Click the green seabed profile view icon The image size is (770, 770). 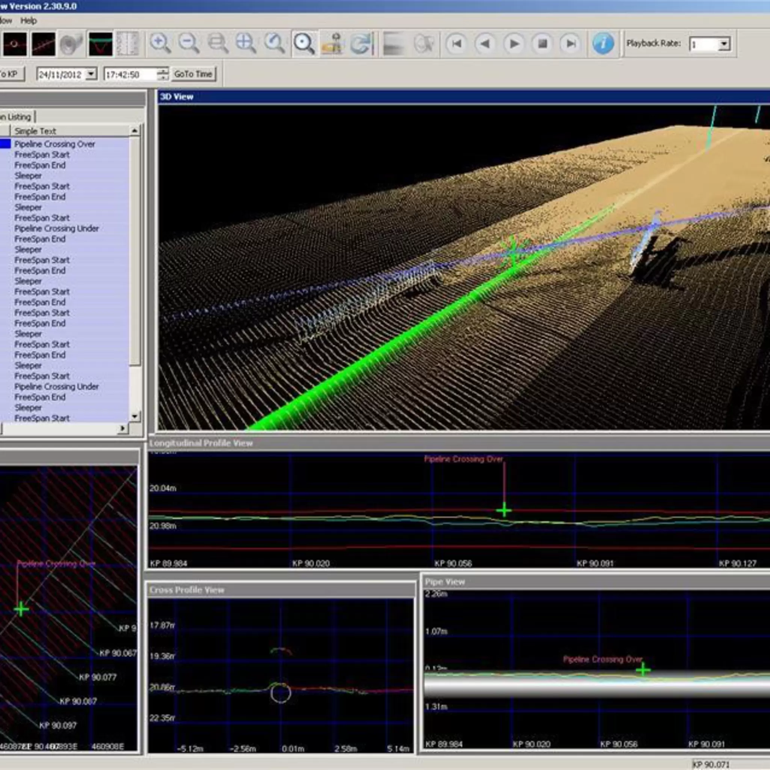[100, 44]
